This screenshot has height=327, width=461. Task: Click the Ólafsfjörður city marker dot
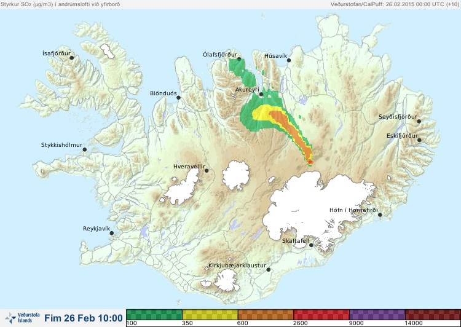point(239,59)
